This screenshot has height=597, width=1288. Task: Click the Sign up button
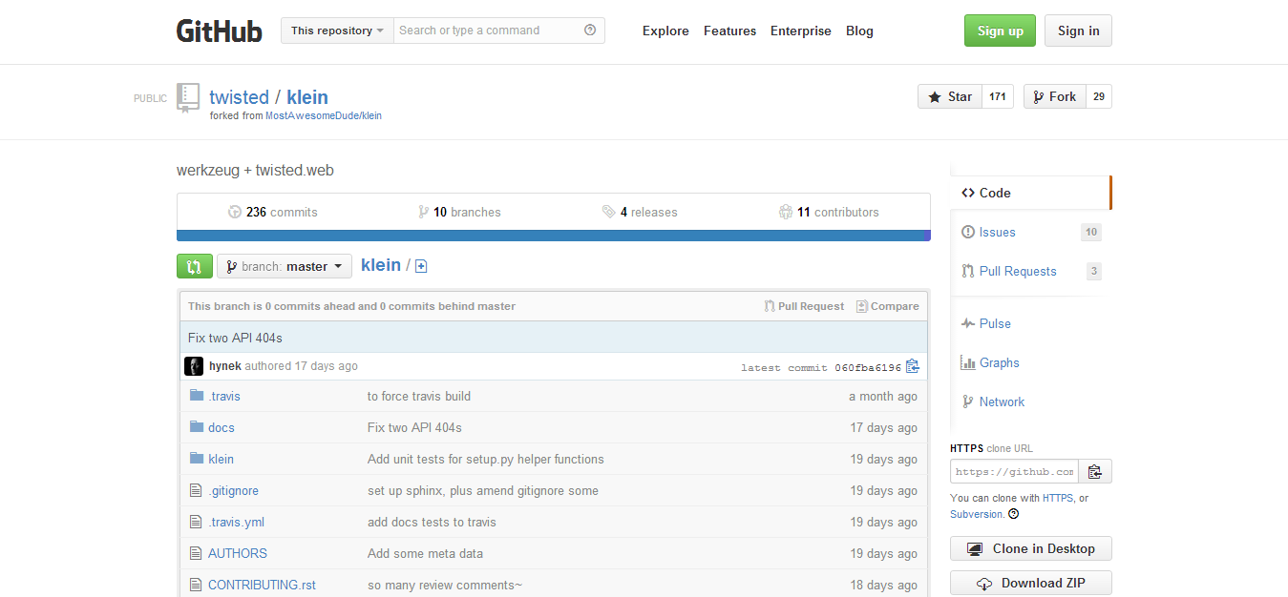(x=1000, y=31)
